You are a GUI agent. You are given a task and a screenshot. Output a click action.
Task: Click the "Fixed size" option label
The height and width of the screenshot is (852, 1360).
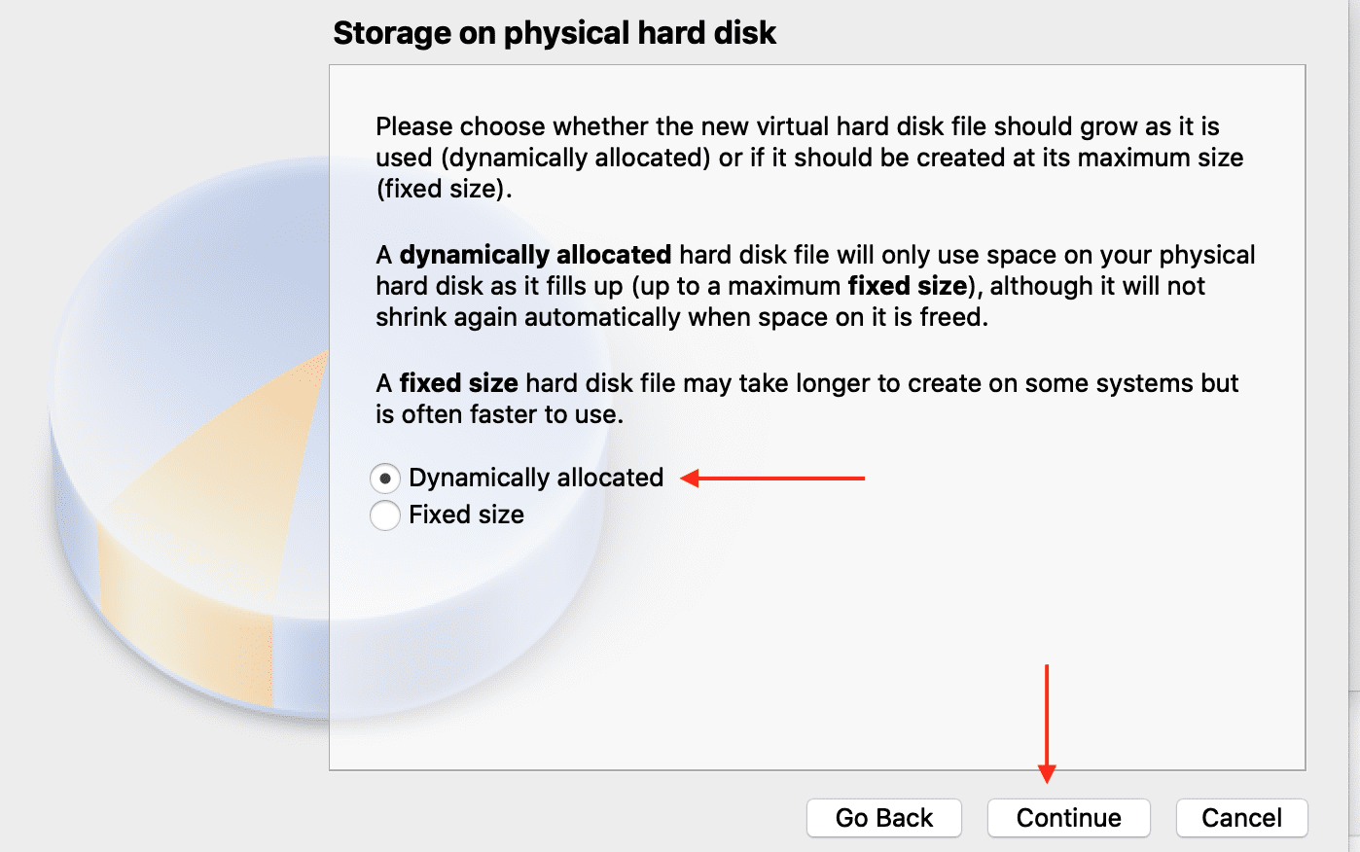coord(466,515)
